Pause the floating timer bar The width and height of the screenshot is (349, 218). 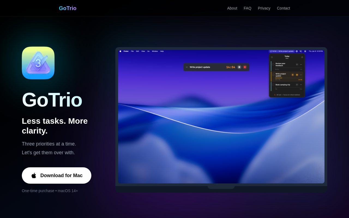pos(239,67)
